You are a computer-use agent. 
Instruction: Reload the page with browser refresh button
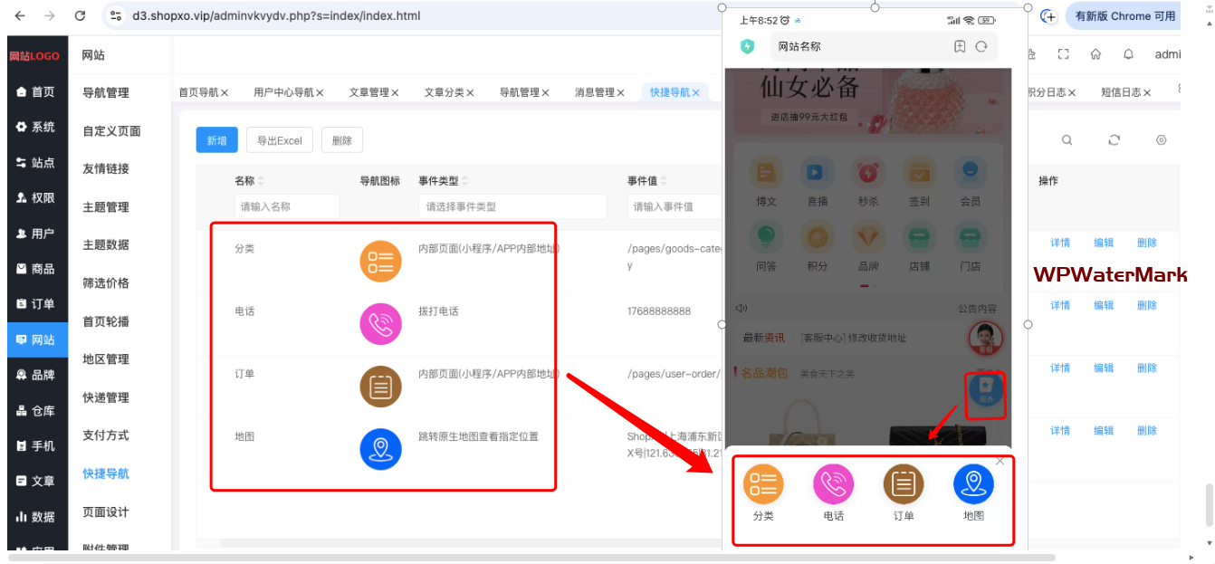(x=80, y=16)
